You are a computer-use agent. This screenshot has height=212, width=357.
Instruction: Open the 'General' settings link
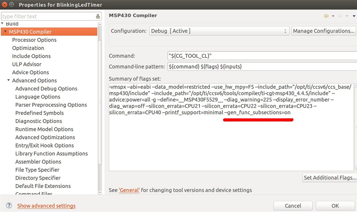(x=129, y=190)
